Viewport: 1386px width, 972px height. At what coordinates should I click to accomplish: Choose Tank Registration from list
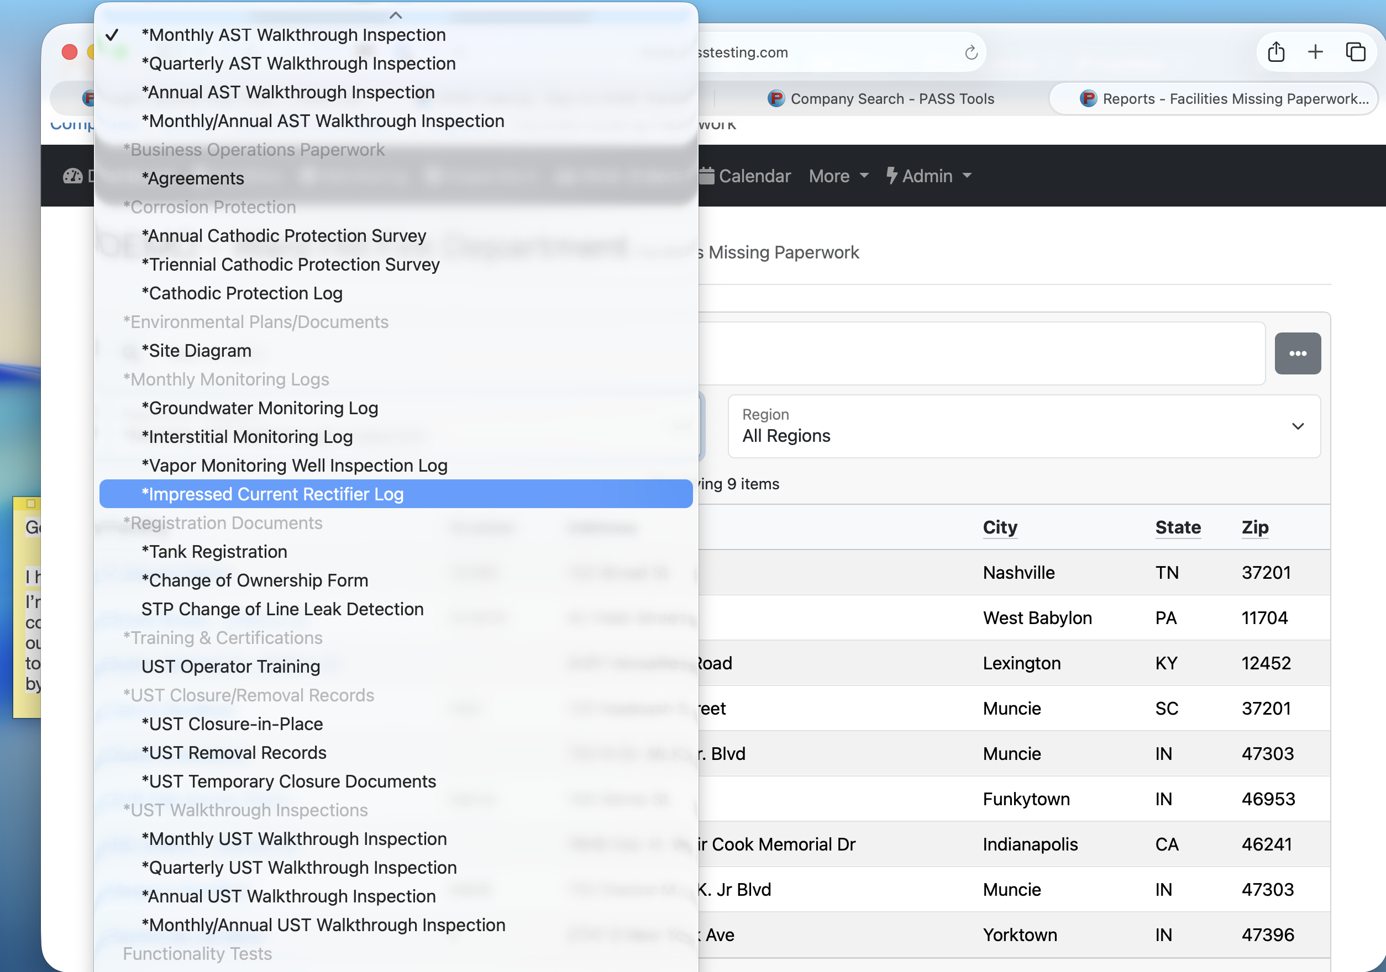point(214,552)
